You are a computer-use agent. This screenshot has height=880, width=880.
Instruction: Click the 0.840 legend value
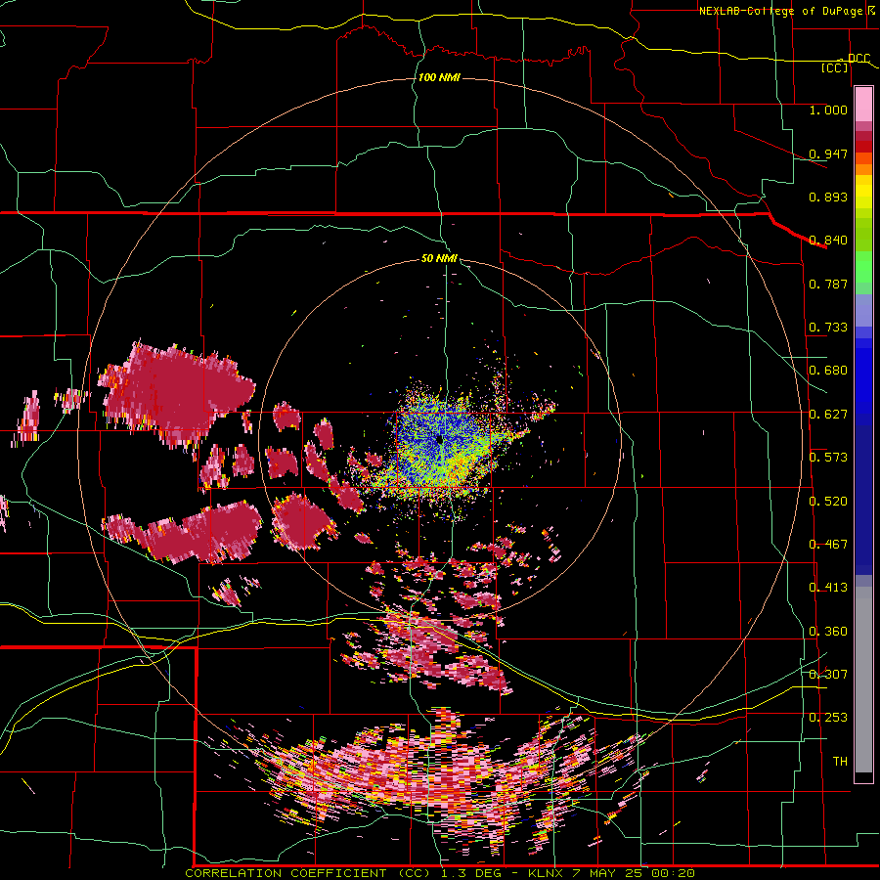[828, 241]
